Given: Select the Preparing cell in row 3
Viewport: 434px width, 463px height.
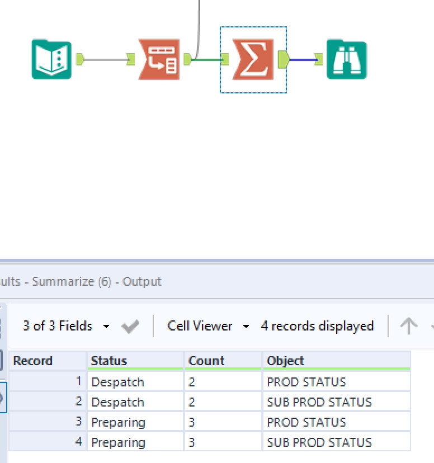Looking at the screenshot, I should coord(118,422).
